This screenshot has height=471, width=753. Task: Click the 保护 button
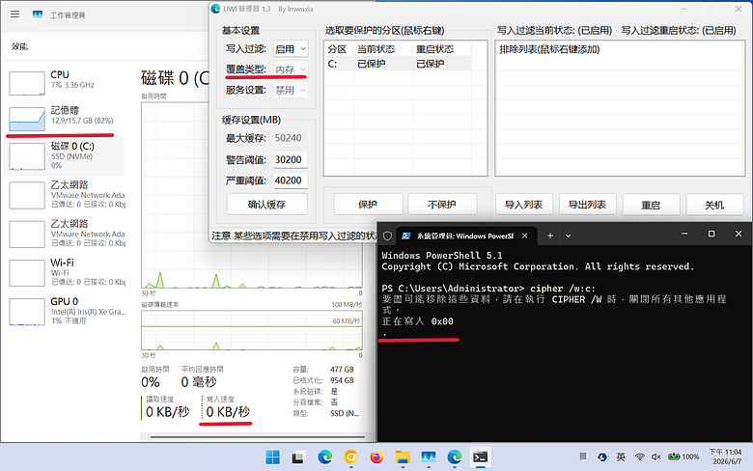click(368, 205)
